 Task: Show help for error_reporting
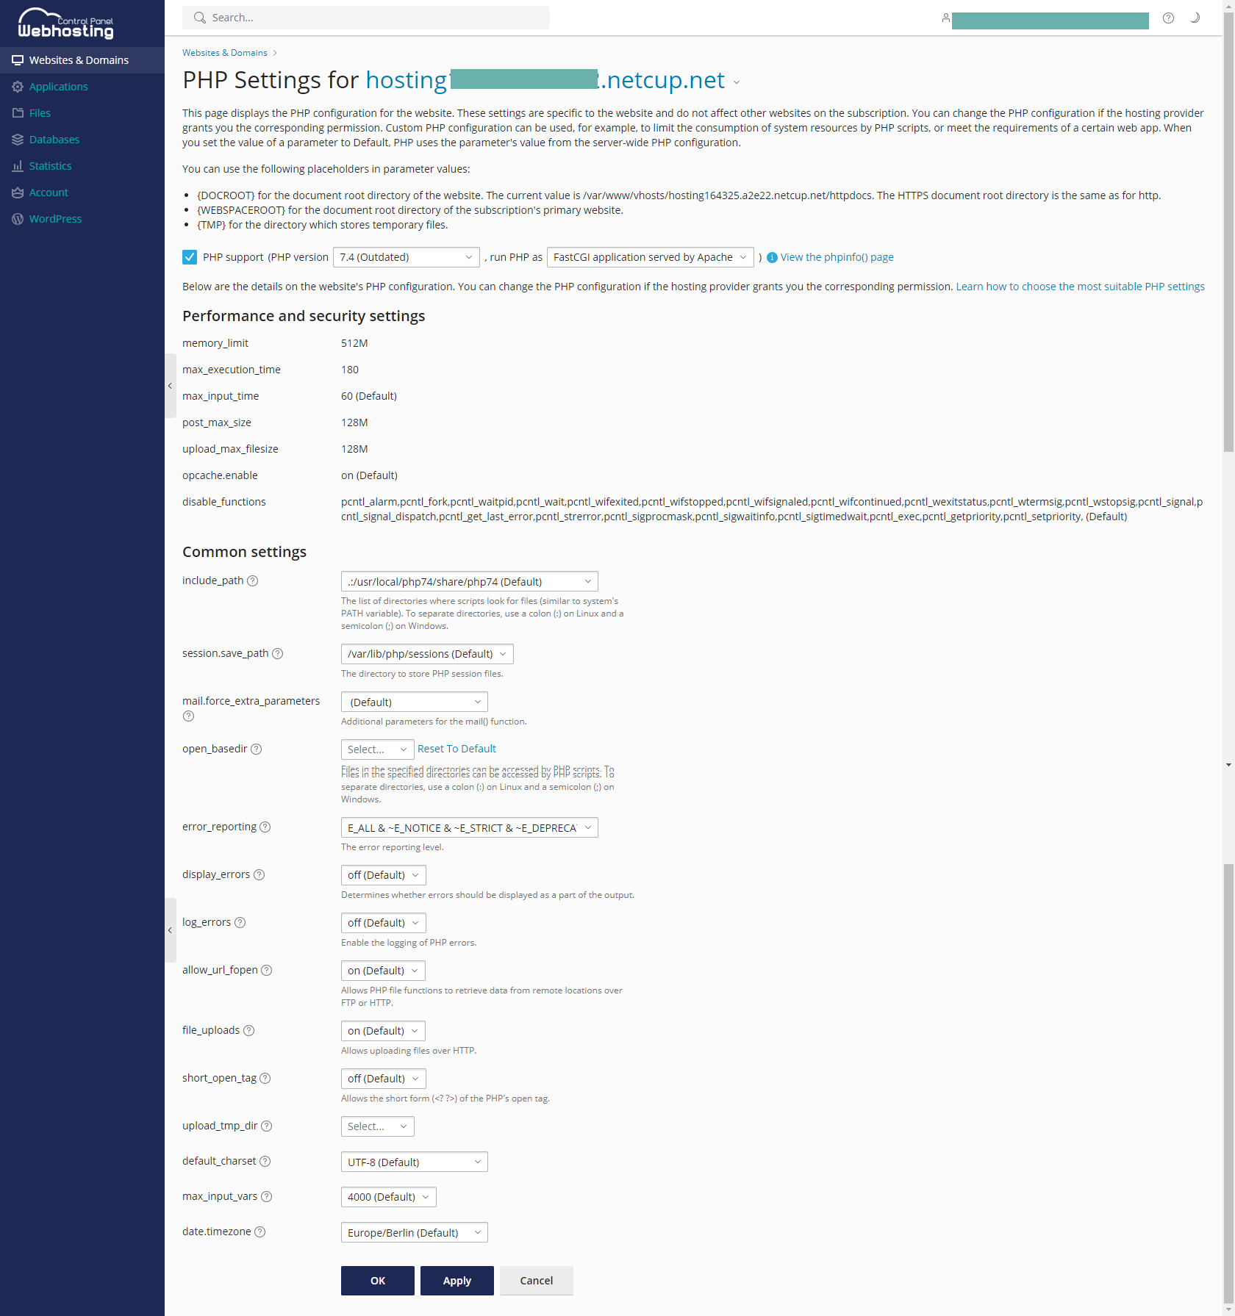pyautogui.click(x=265, y=827)
